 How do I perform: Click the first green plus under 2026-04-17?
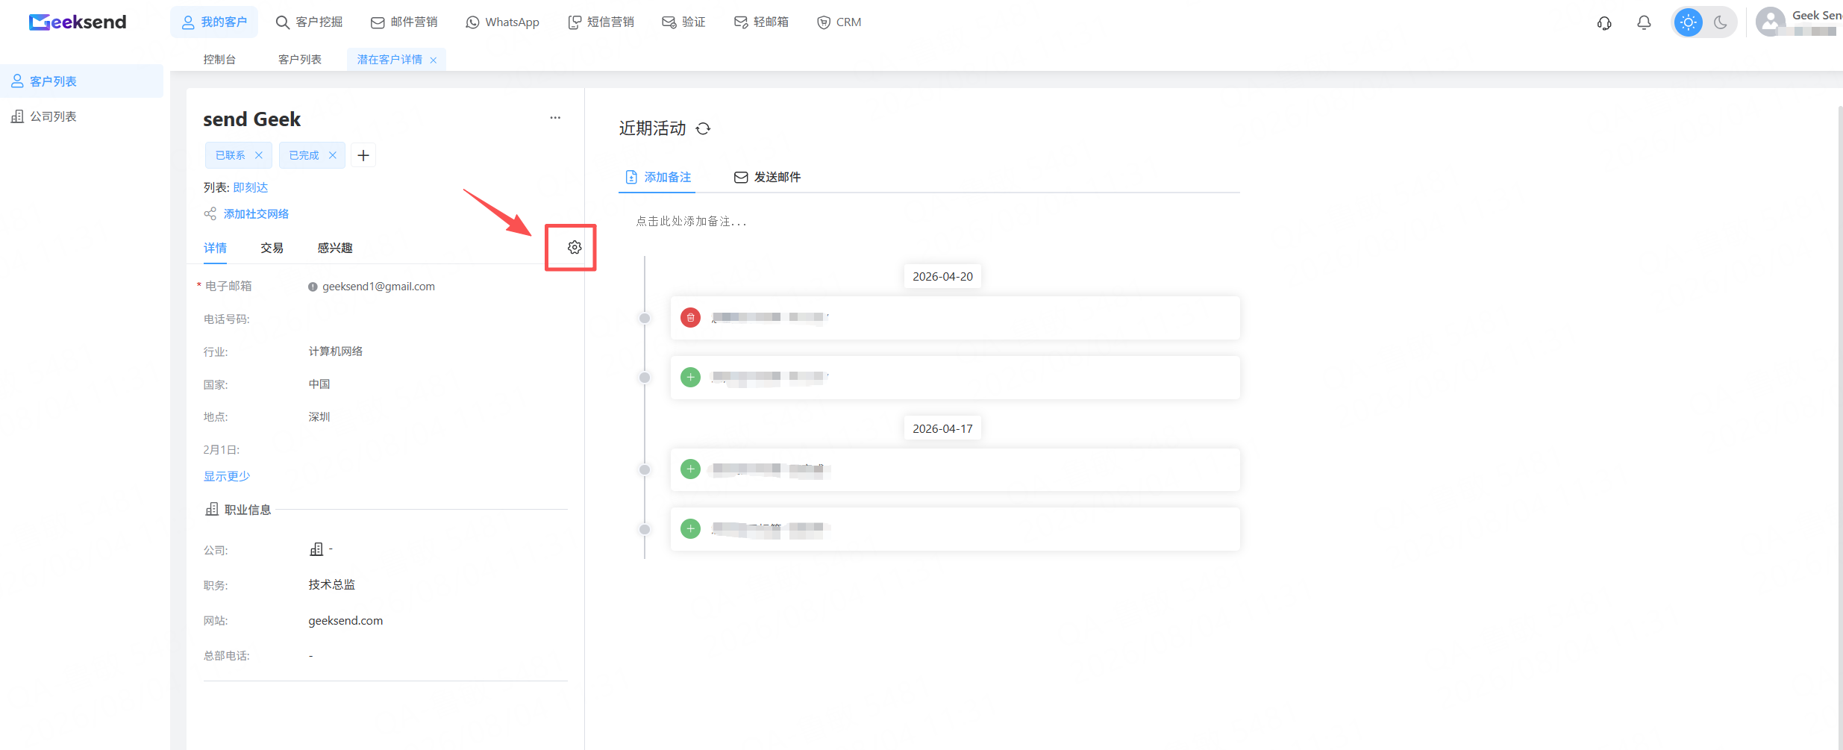(x=691, y=469)
